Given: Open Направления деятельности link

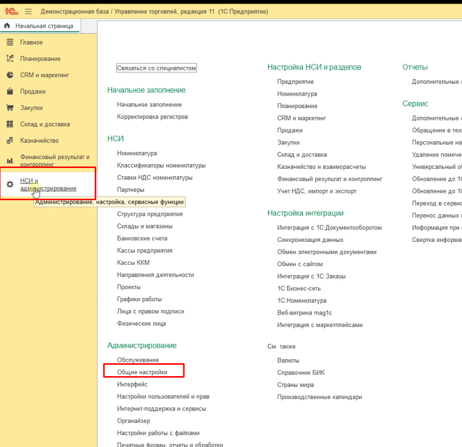Looking at the screenshot, I should pos(155,275).
